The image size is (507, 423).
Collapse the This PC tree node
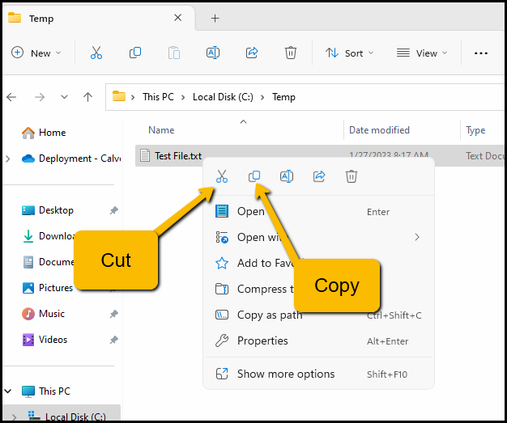click(8, 391)
